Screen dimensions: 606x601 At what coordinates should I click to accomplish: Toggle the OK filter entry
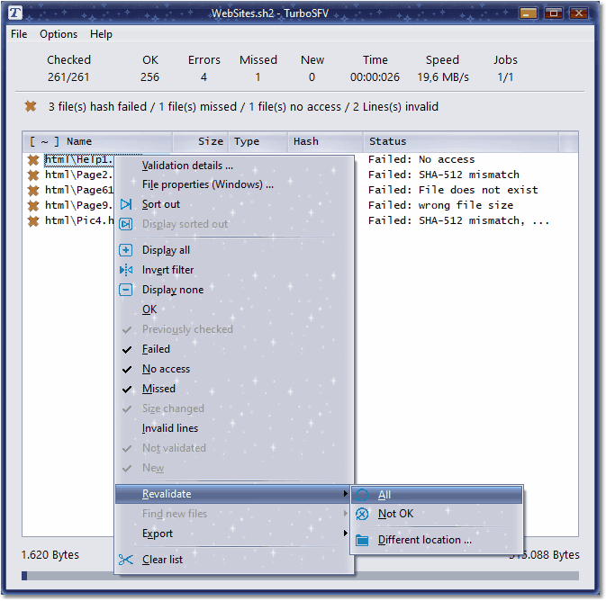coord(234,309)
